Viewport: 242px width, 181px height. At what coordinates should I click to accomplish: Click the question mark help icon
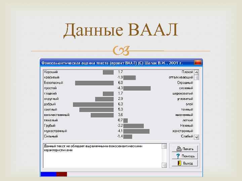178,156
